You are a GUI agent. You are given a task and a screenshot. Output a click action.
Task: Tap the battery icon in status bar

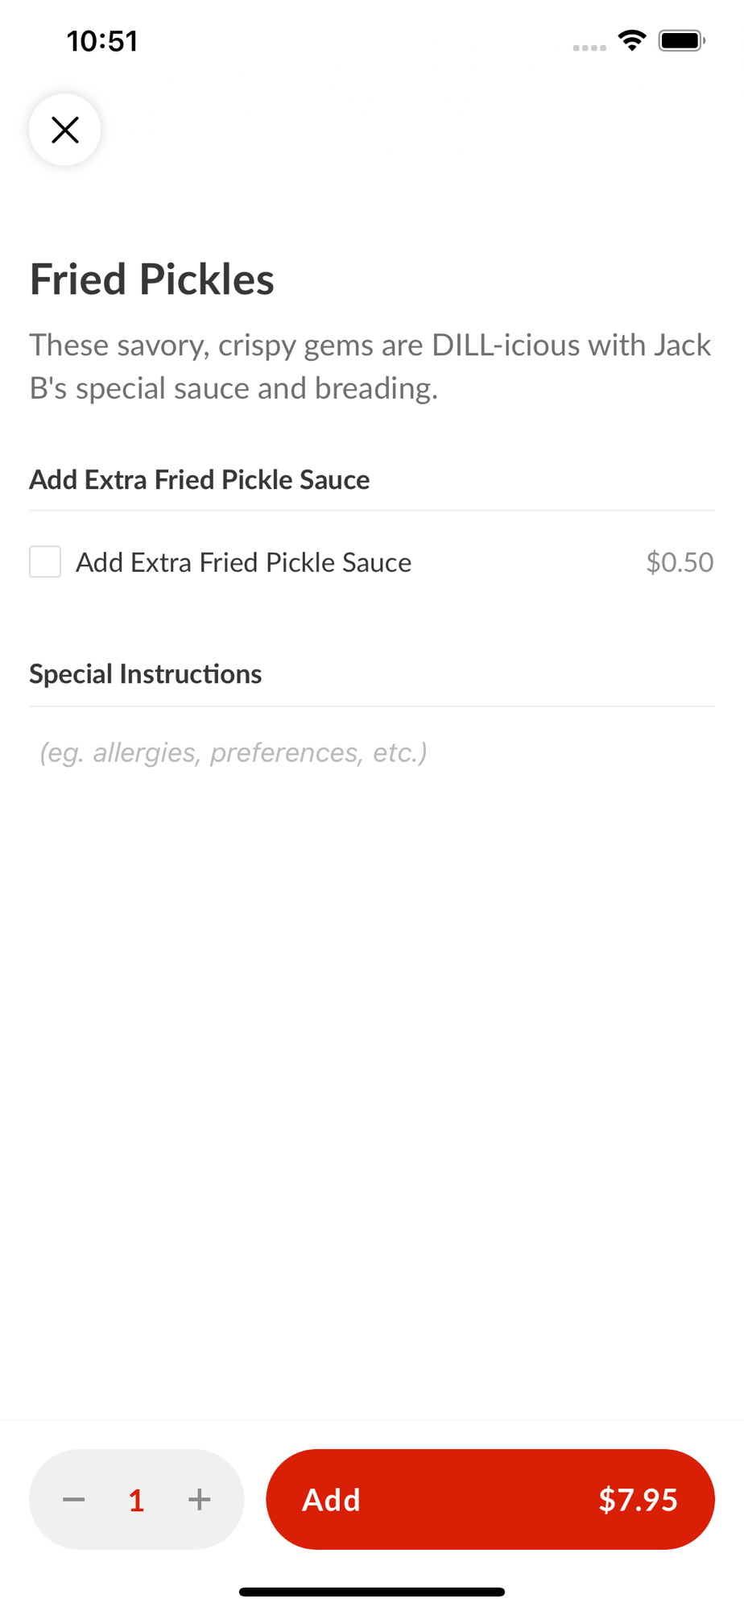point(682,40)
